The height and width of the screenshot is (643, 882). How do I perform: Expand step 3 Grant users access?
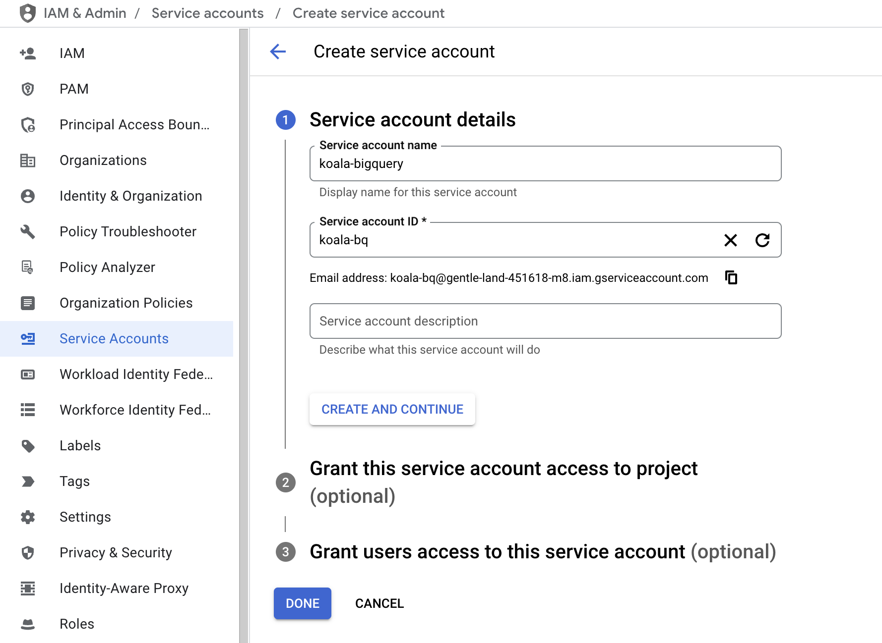542,552
